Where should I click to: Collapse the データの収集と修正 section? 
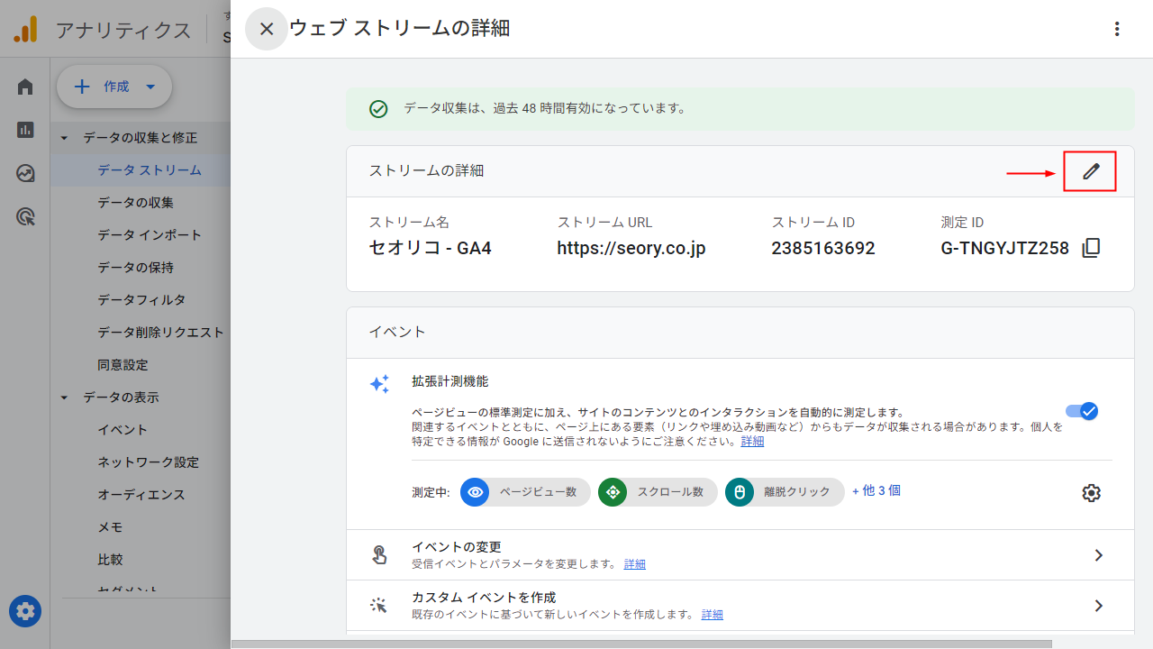pyautogui.click(x=63, y=137)
